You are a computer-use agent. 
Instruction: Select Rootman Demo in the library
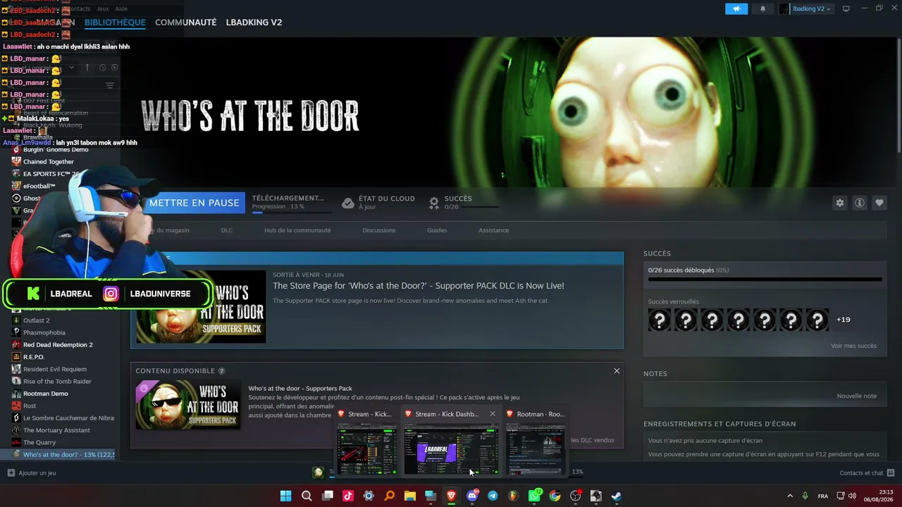[x=46, y=394]
